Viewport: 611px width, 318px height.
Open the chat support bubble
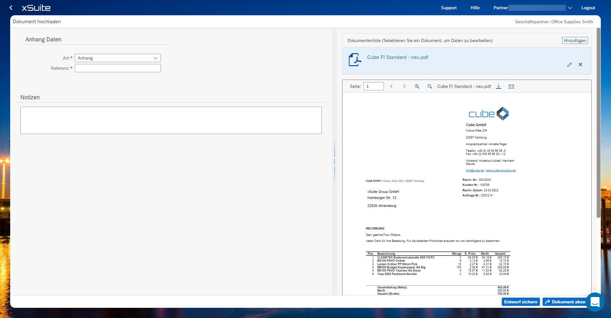tap(595, 301)
